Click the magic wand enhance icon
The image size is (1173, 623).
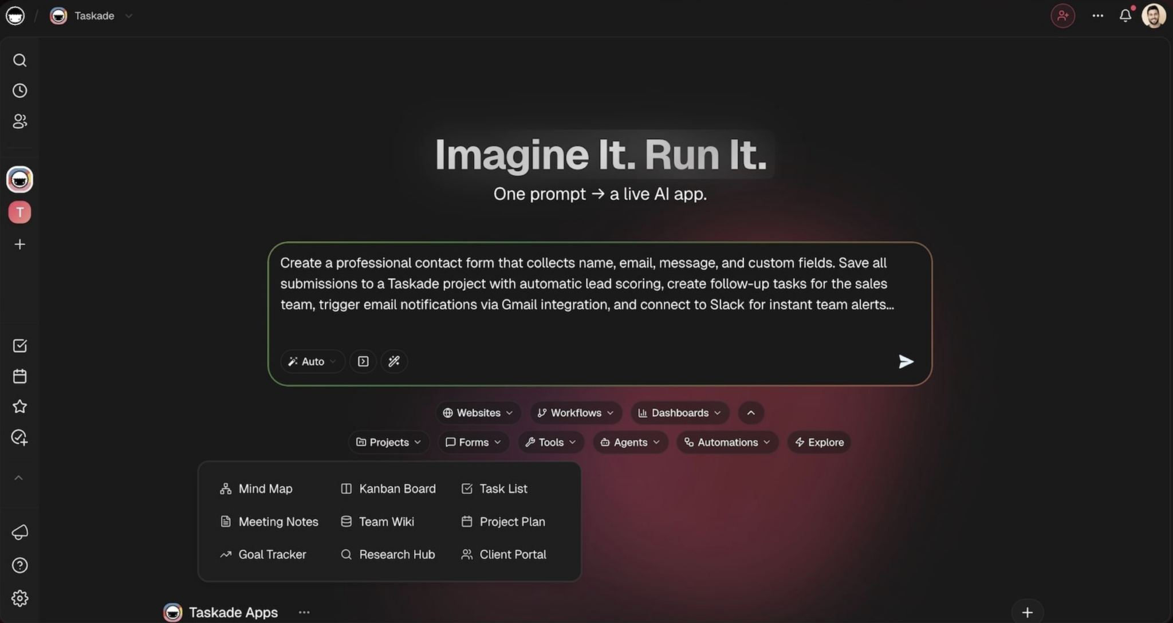click(394, 361)
